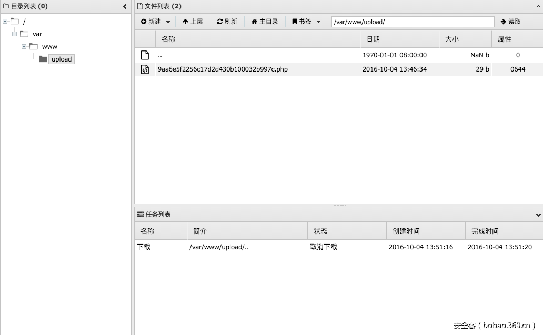Switch focus to the 文件列表 panel header

(155, 6)
